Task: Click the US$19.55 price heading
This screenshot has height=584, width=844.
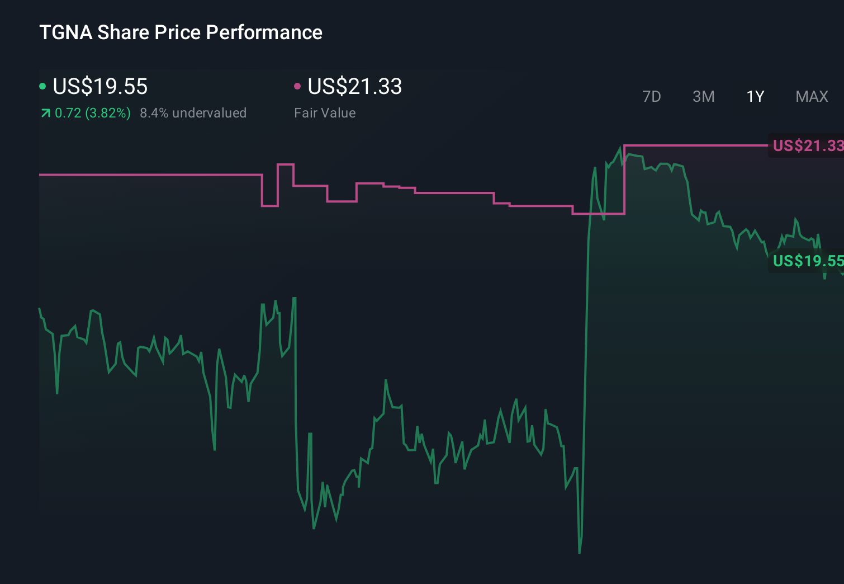Action: [x=99, y=87]
